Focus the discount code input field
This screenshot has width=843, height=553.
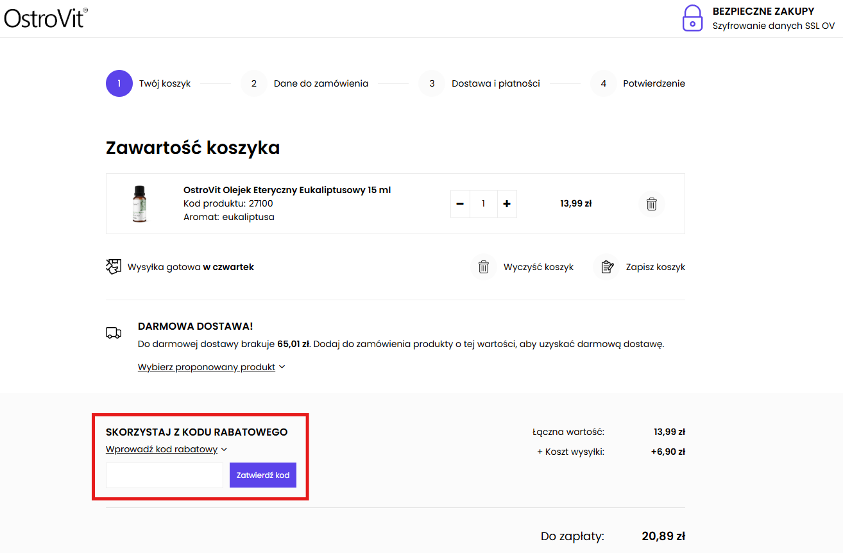click(164, 475)
